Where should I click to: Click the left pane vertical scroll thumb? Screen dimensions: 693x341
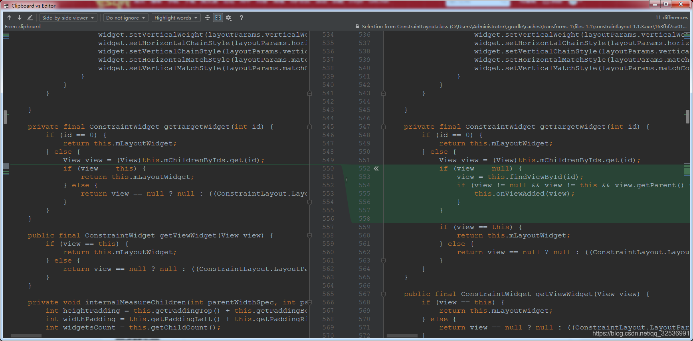[5, 117]
